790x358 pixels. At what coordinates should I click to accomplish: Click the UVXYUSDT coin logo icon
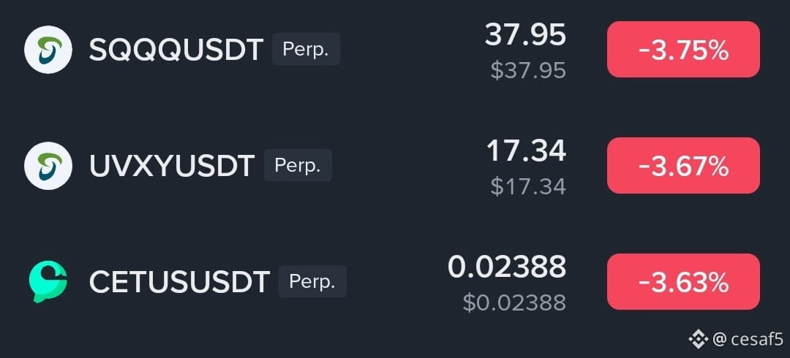(x=48, y=166)
